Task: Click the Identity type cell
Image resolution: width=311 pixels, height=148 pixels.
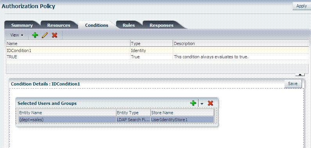Action: click(x=152, y=50)
